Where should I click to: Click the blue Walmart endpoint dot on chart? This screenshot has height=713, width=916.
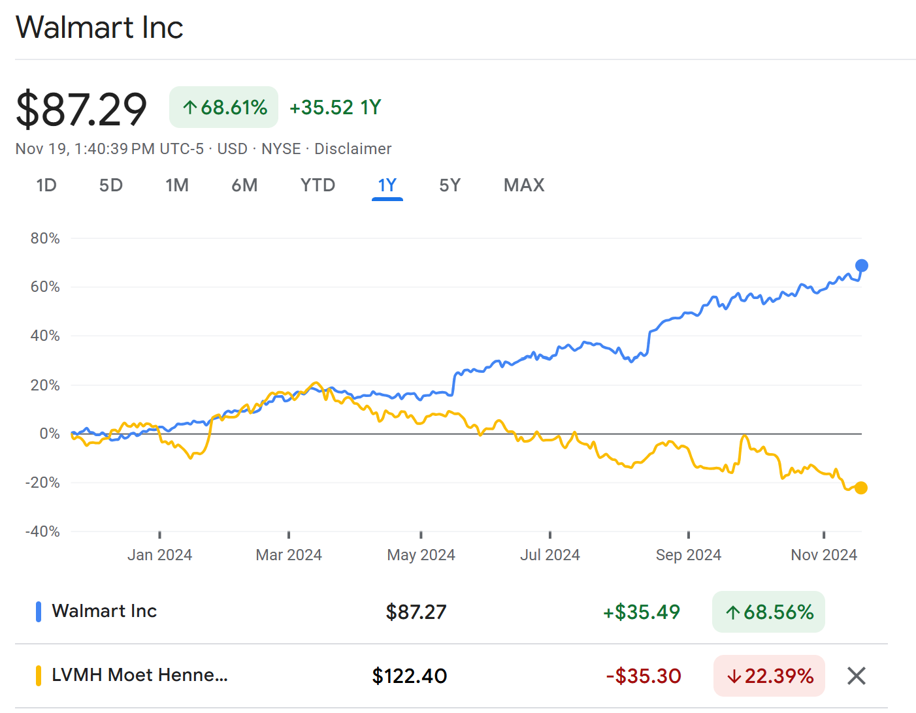861,266
